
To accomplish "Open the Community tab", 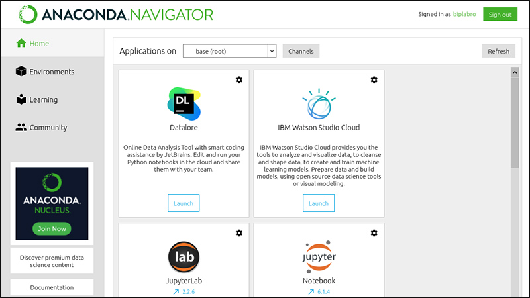I will (x=52, y=127).
